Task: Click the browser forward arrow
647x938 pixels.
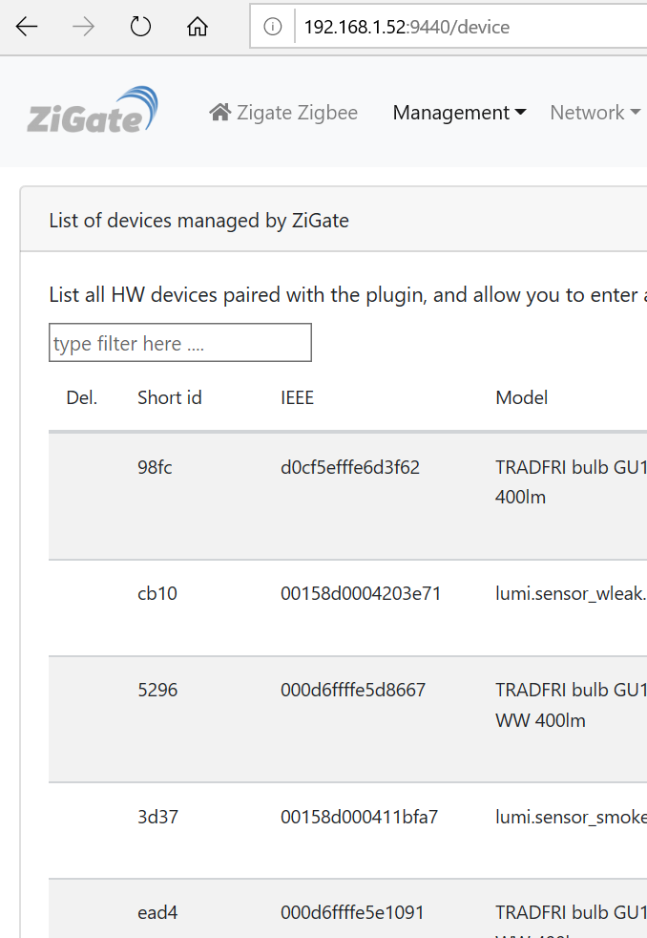Action: [x=83, y=27]
